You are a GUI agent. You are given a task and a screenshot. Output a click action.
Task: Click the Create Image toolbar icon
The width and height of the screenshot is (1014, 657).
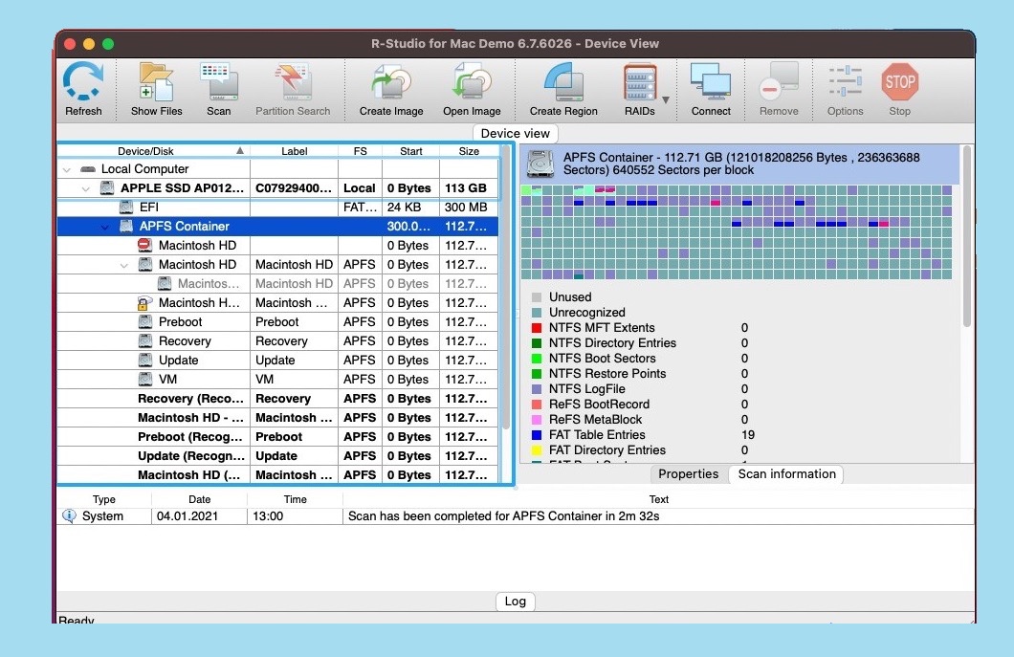point(391,83)
